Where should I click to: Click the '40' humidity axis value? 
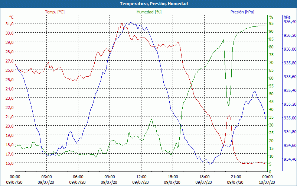click(x=271, y=109)
